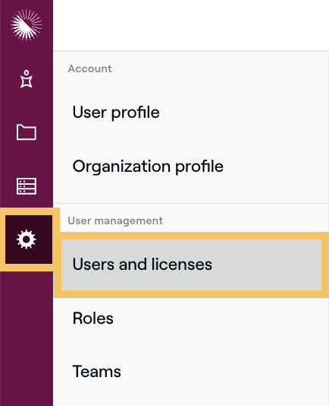
Task: Open the folder icon in sidebar
Action: 27,132
